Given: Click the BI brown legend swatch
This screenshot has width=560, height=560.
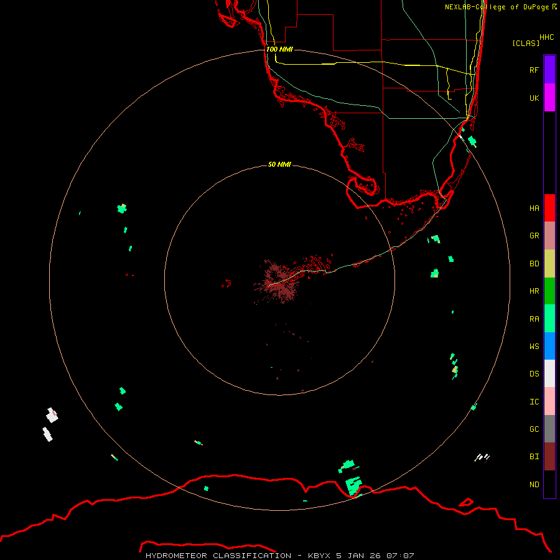Looking at the screenshot, I should tap(549, 457).
